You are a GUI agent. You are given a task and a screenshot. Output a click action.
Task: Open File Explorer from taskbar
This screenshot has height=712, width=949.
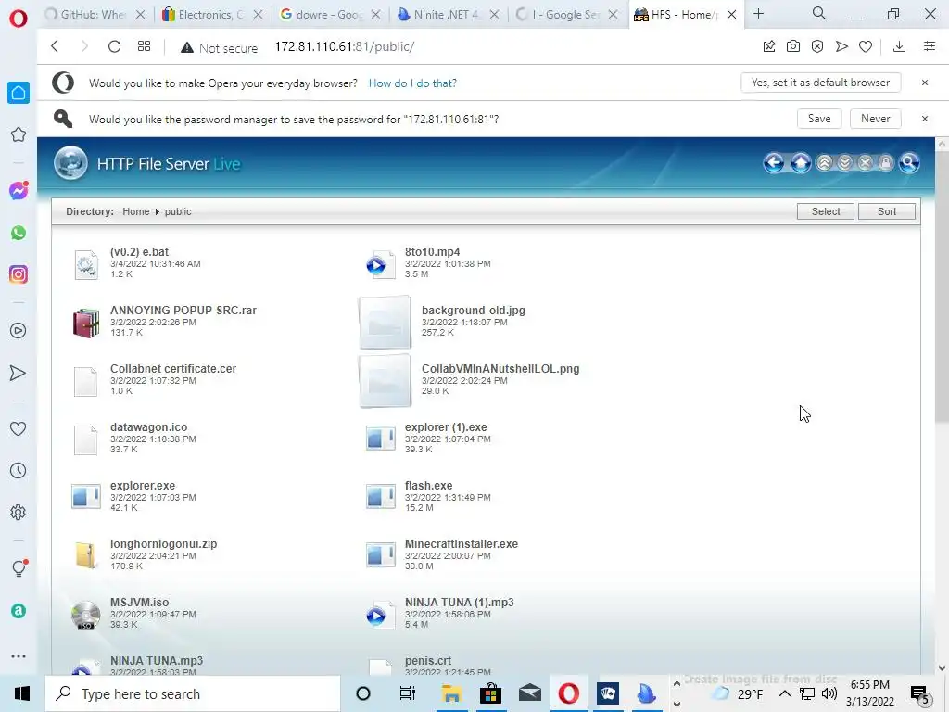(451, 693)
